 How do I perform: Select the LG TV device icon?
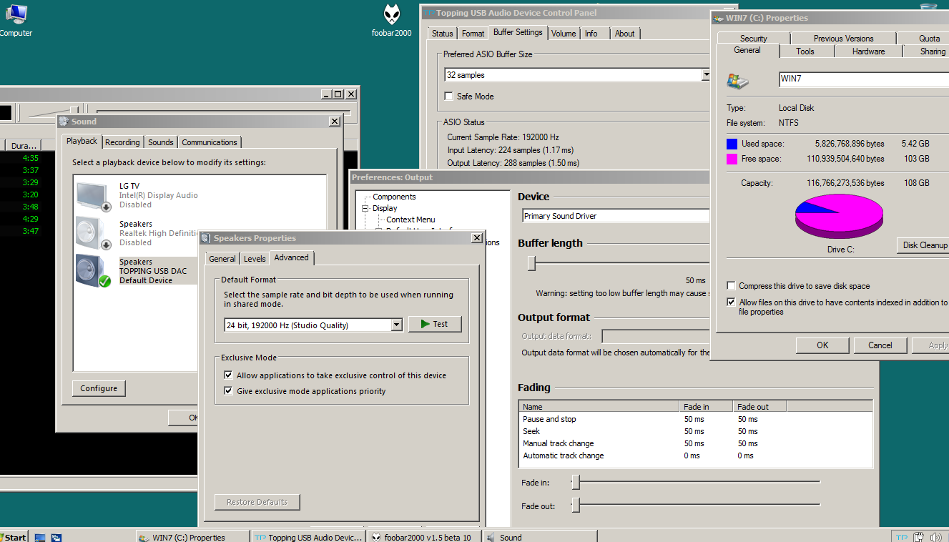(94, 196)
